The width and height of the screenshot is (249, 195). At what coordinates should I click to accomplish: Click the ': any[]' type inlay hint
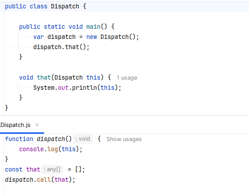[52, 169]
